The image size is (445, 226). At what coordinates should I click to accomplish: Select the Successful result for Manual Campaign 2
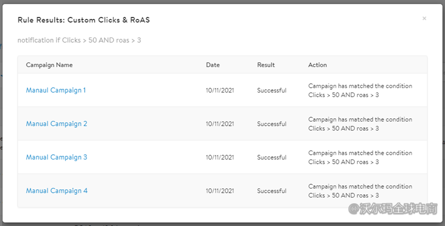click(x=272, y=124)
